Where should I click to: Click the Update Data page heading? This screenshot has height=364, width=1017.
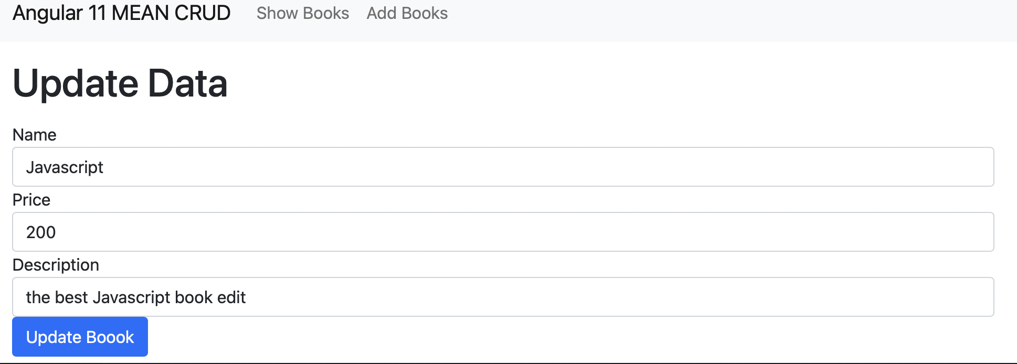pos(120,83)
